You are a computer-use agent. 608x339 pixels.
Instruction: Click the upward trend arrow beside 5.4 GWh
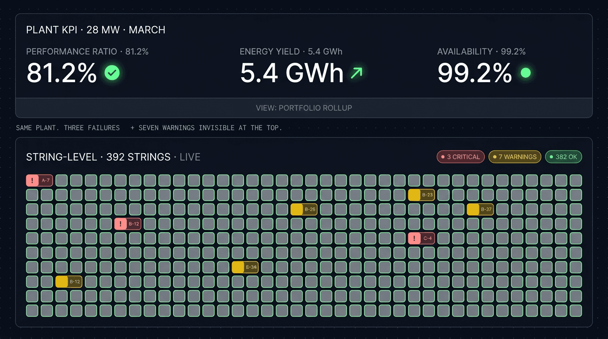click(356, 73)
